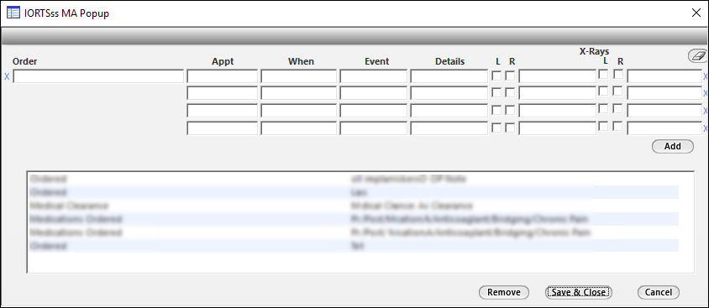
Task: Click into the first row Details field
Action: coord(449,76)
